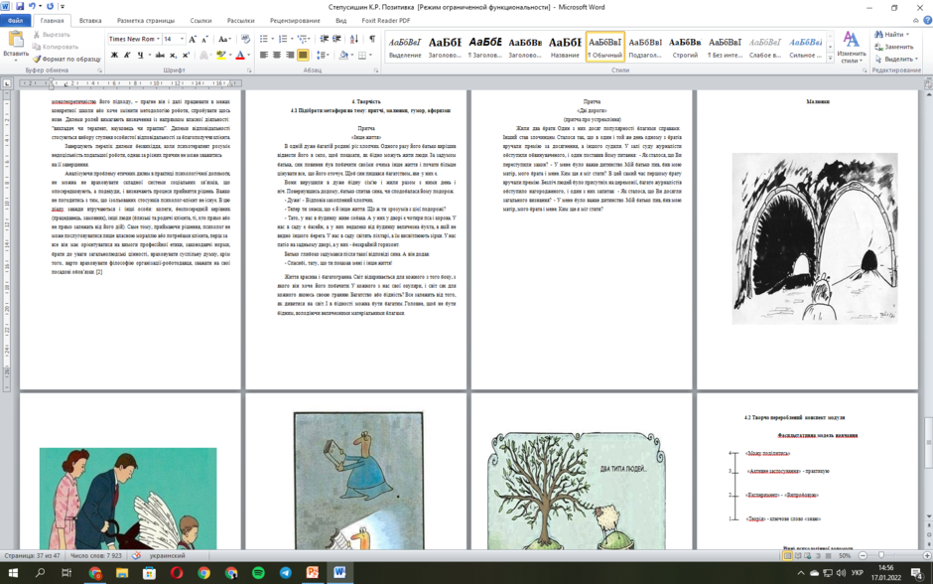Click the Paste (Вставить) clipboard icon

pos(16,40)
